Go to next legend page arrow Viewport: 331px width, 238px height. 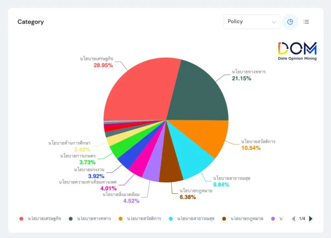(311, 219)
